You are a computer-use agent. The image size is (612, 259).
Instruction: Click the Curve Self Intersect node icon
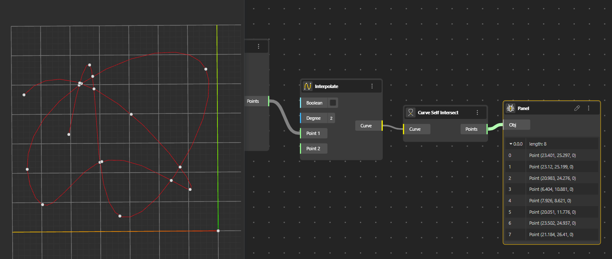(410, 113)
